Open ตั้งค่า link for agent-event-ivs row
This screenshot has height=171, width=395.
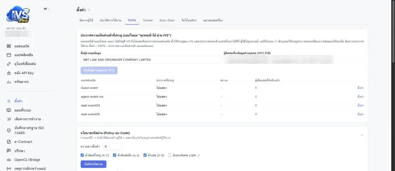(361, 96)
